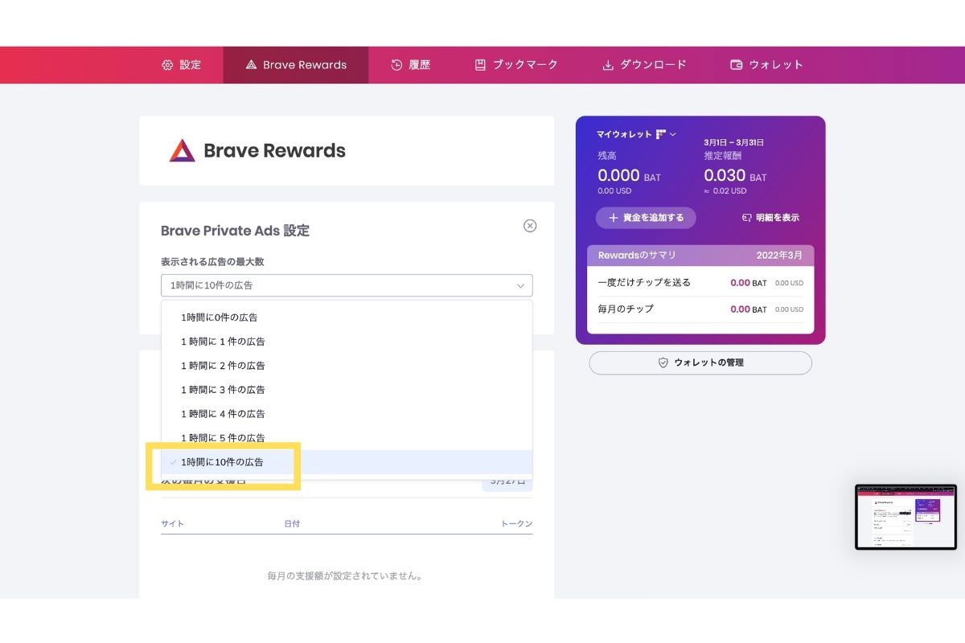
Task: Go to the ダウンロード downloads tab
Action: [645, 65]
